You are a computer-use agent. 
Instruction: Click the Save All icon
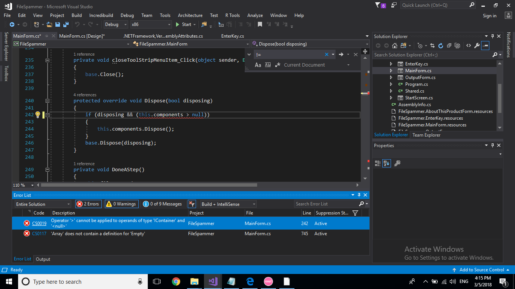coord(66,24)
